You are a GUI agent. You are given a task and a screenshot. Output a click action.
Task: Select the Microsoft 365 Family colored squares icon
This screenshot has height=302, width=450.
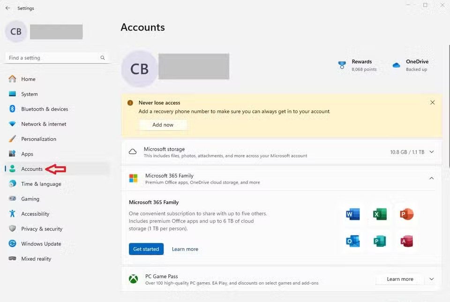click(x=133, y=178)
